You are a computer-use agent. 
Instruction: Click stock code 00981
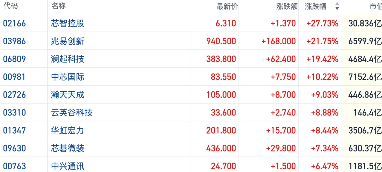click(x=14, y=77)
